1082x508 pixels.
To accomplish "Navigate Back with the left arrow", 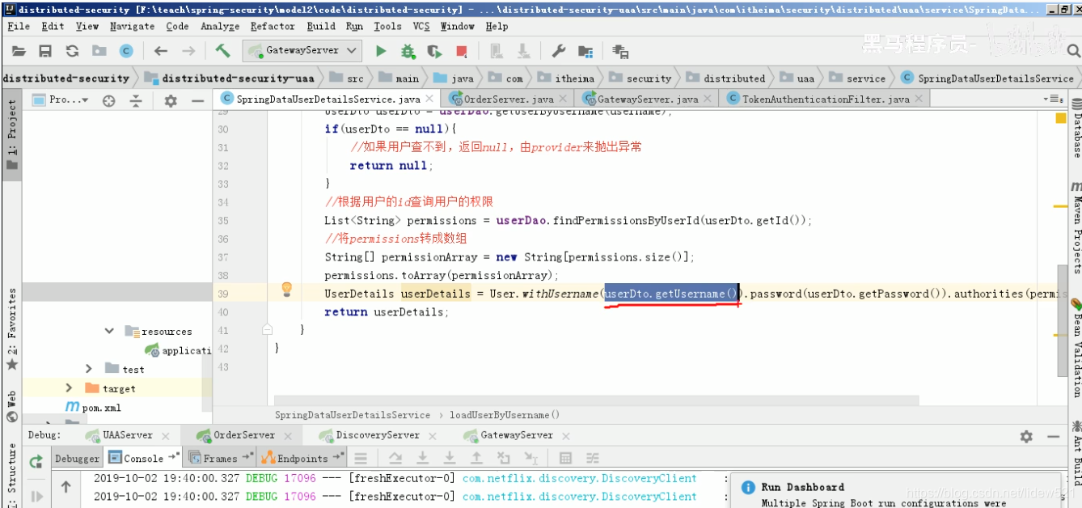I will click(161, 51).
